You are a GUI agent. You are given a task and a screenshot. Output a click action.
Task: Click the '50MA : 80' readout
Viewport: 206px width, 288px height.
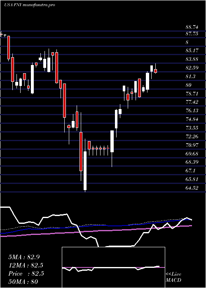[23, 282]
